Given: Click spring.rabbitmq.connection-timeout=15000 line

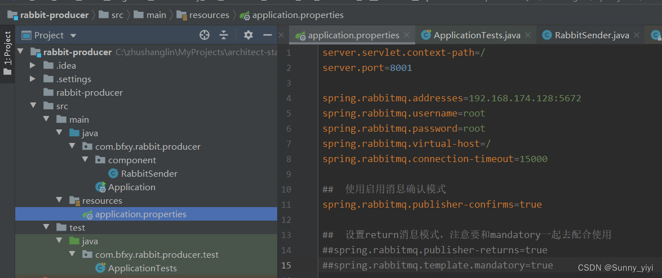Looking at the screenshot, I should pyautogui.click(x=435, y=159).
